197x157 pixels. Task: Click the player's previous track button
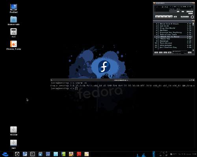157,17
